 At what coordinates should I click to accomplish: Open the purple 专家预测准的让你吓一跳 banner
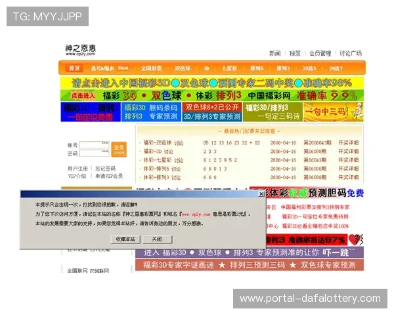[250, 253]
